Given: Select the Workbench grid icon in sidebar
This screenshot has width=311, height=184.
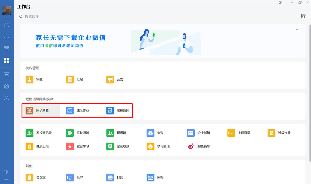Looking at the screenshot, I should click(7, 60).
